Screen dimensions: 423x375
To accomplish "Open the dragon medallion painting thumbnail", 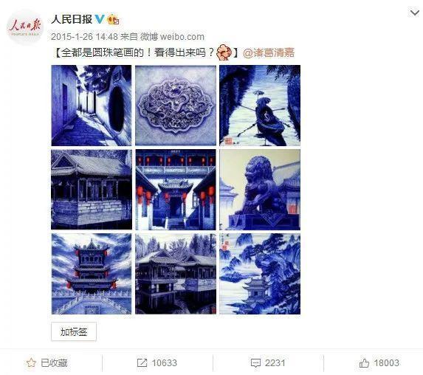I will click(176, 106).
